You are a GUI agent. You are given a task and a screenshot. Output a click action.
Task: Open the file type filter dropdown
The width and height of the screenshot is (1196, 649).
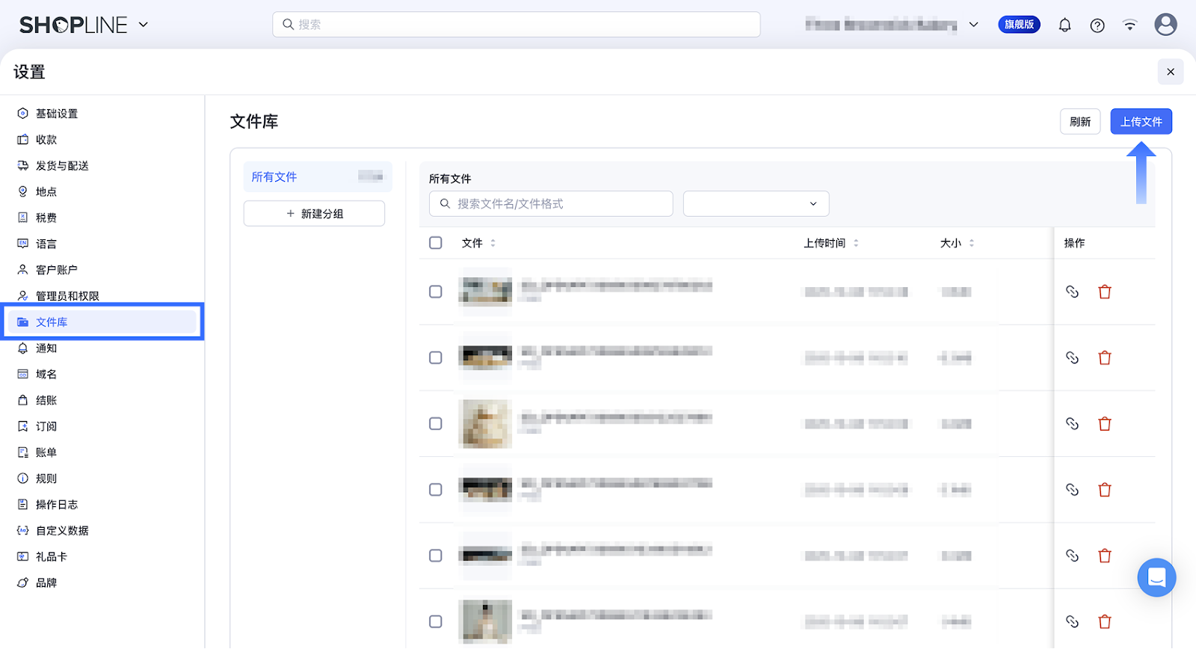pos(756,203)
